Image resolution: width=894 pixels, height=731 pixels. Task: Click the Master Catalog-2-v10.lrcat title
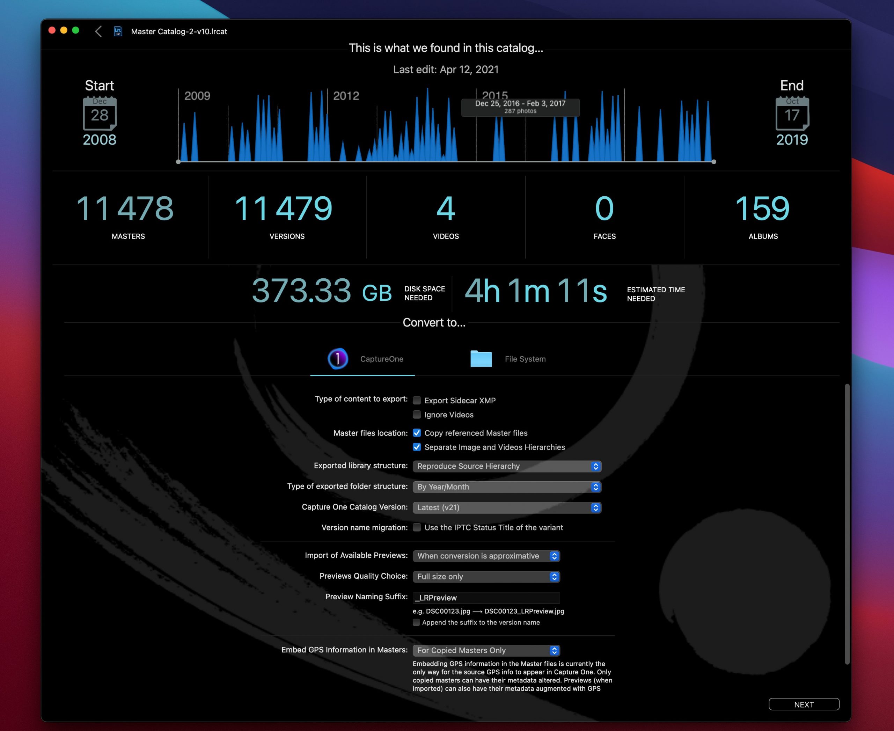click(179, 31)
